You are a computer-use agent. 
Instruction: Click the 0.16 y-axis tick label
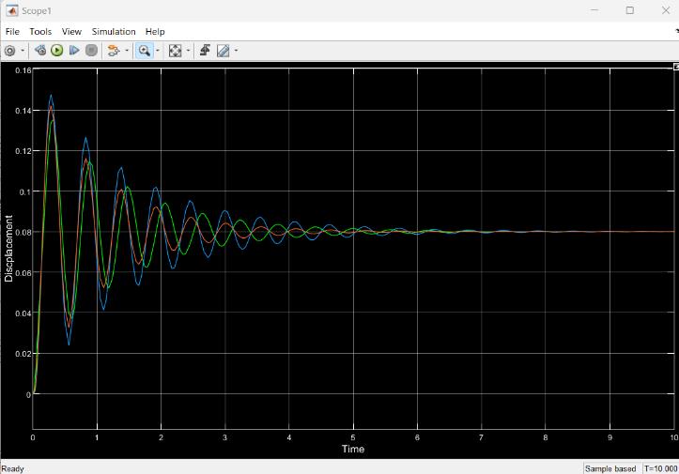(23, 70)
